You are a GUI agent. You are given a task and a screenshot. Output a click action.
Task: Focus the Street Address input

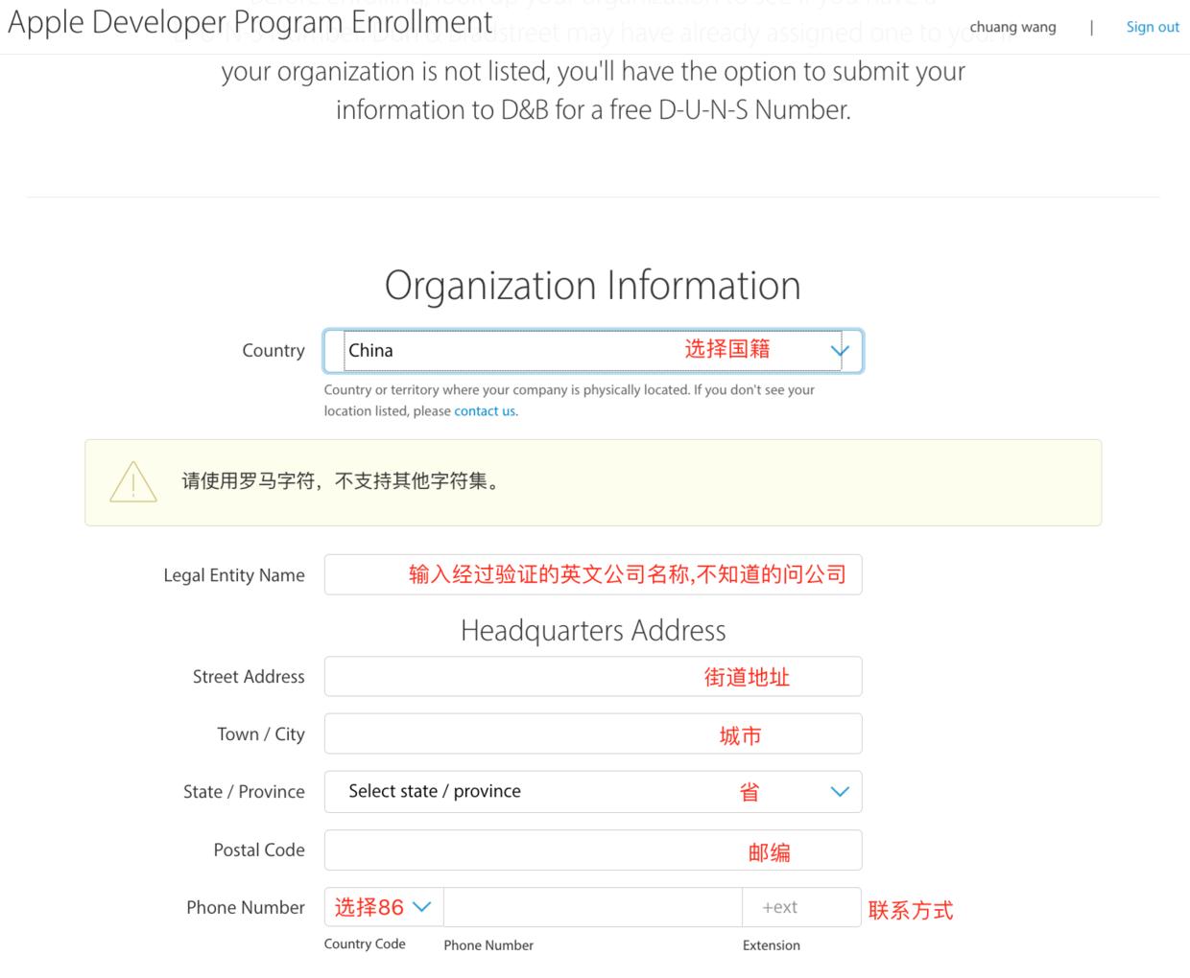click(x=593, y=676)
